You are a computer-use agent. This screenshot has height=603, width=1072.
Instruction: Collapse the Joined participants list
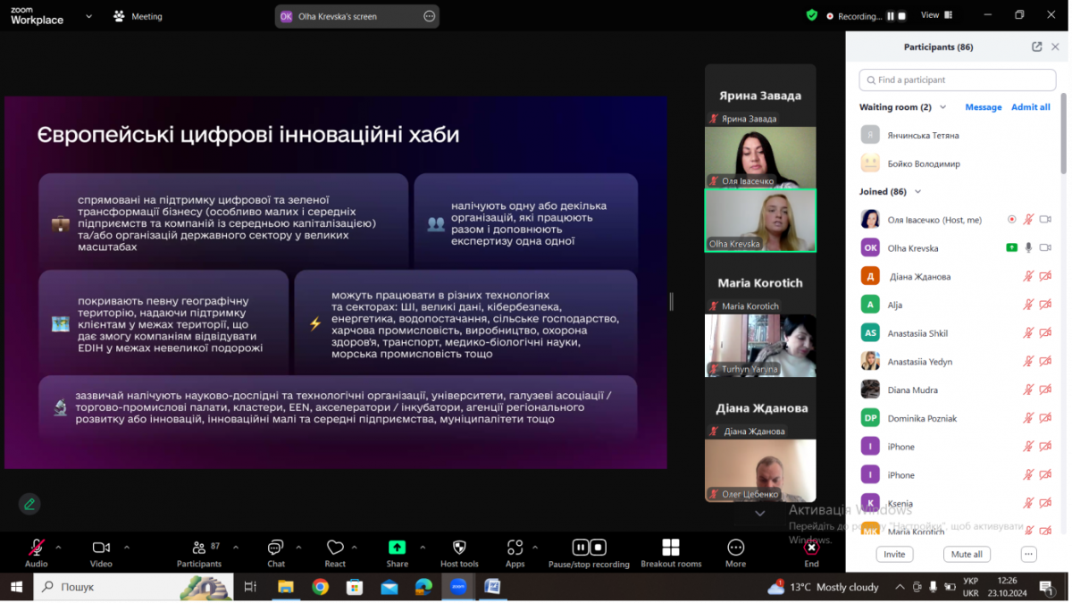tap(917, 191)
